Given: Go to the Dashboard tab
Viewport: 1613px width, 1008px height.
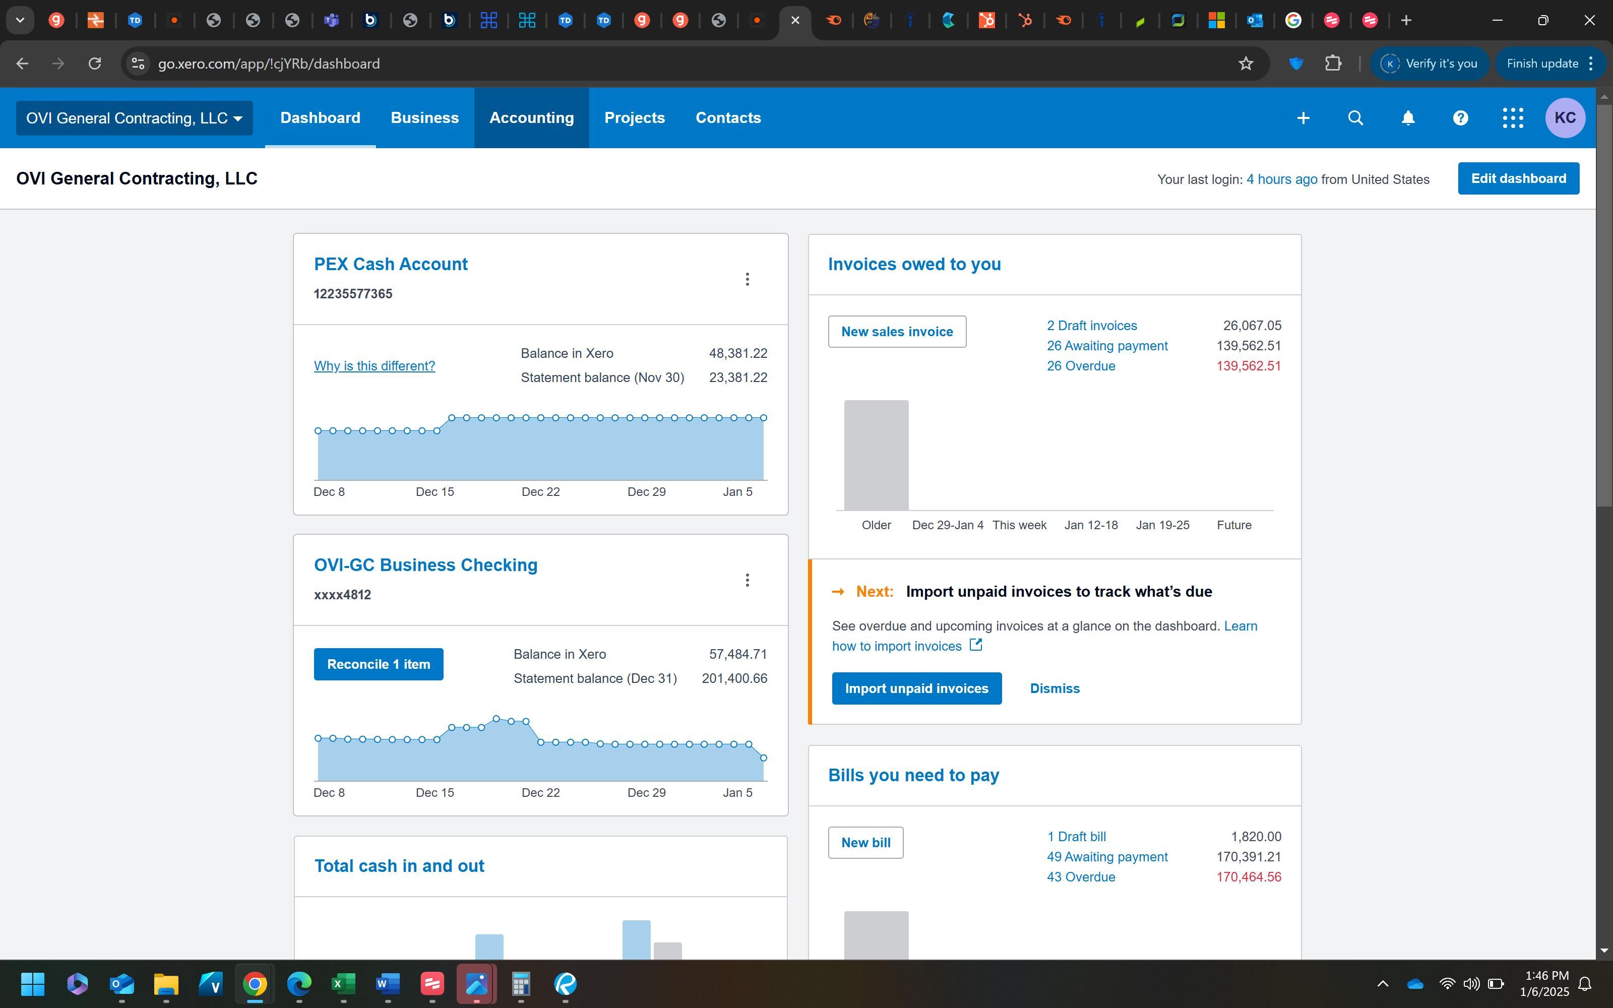Looking at the screenshot, I should (x=320, y=118).
